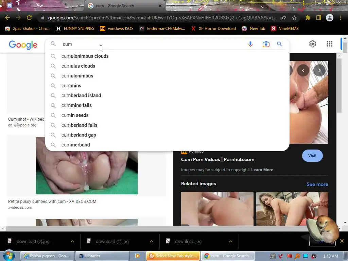
Task: Click See more related images
Action: [317, 184]
